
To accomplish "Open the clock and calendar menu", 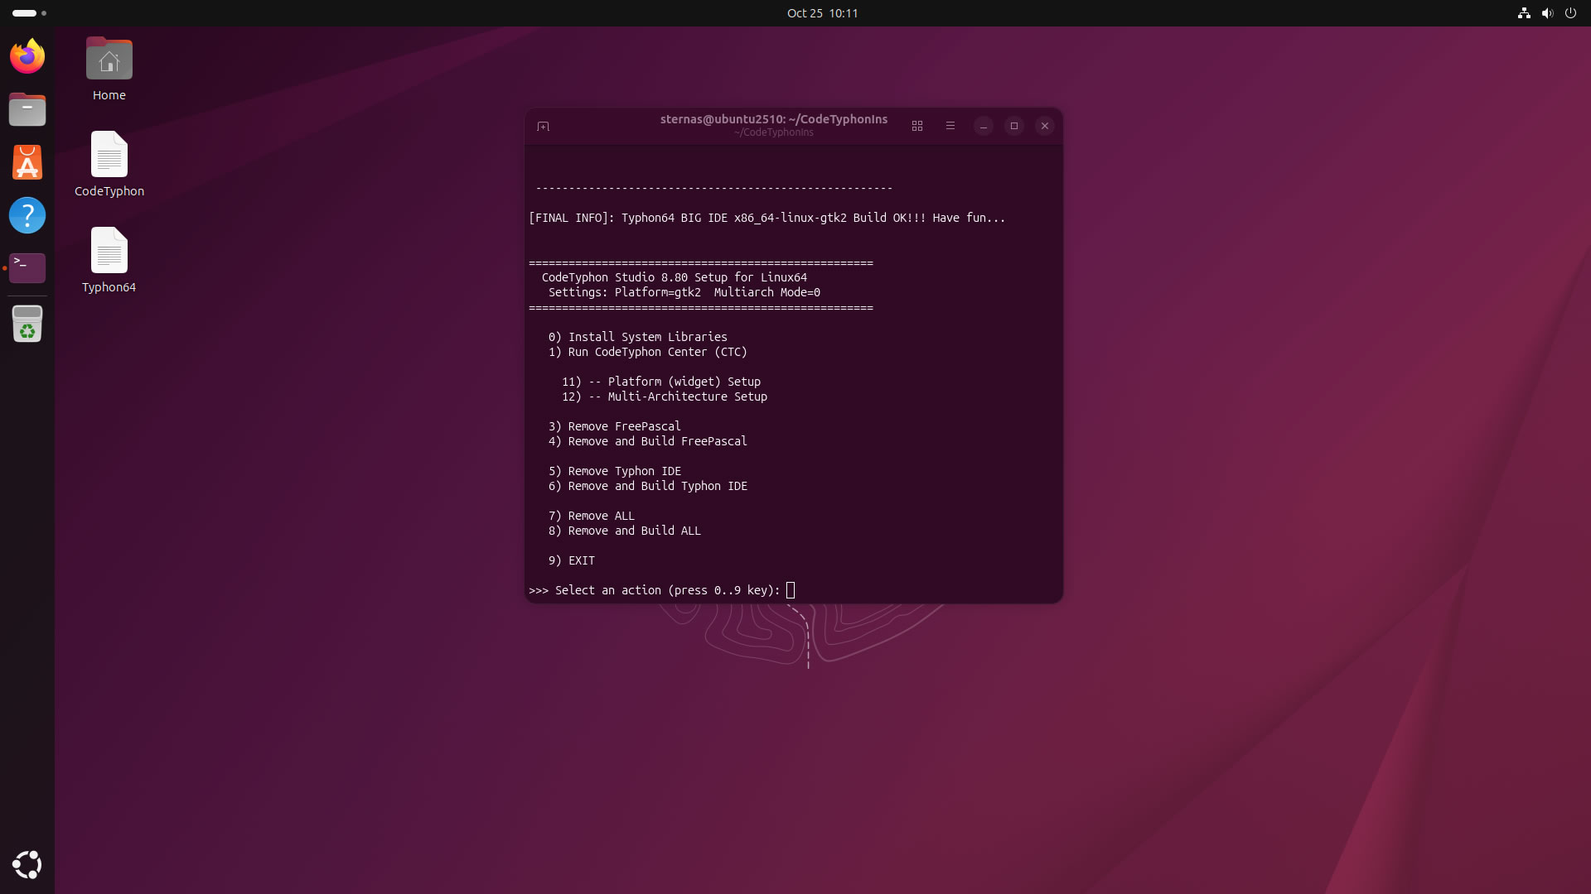I will [x=822, y=13].
